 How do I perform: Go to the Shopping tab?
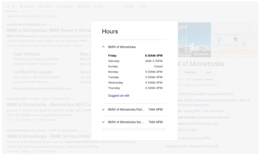(64, 6)
